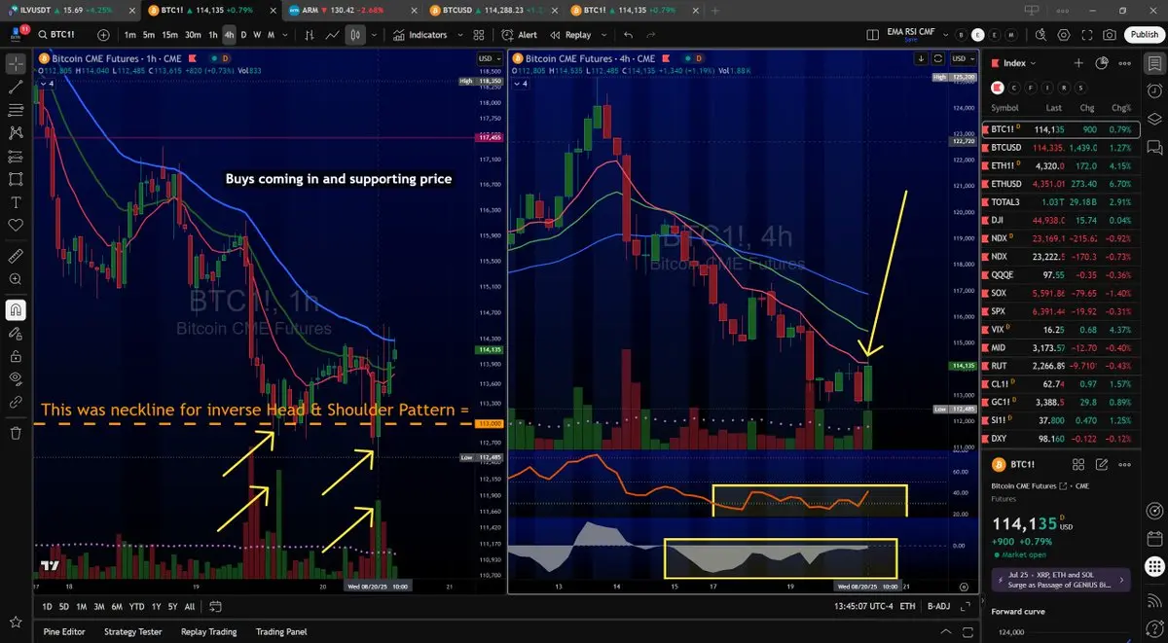Expand the timeframe interval dropdown
Screen dimensions: 1168x643
[x=284, y=34]
